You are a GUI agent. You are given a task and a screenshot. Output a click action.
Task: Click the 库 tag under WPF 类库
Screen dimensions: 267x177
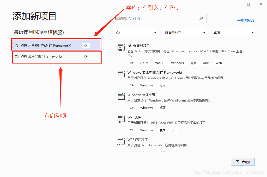pos(174,130)
